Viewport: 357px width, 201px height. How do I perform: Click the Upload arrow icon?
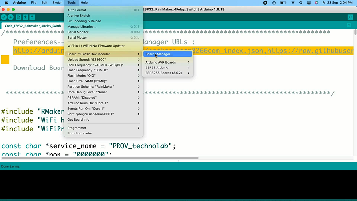pyautogui.click(x=11, y=17)
